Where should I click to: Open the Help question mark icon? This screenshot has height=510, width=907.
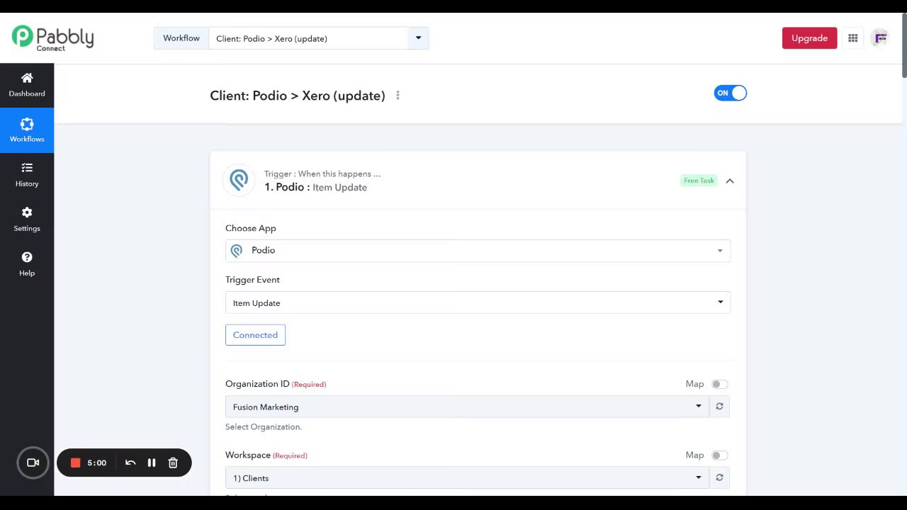(x=27, y=257)
